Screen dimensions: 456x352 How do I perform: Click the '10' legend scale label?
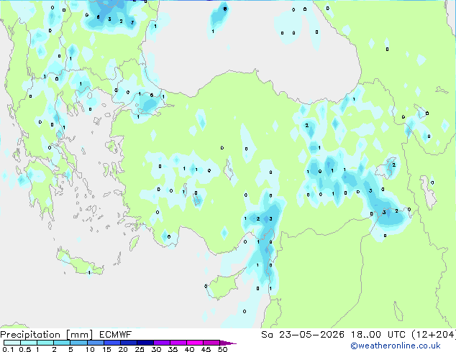tap(90, 349)
